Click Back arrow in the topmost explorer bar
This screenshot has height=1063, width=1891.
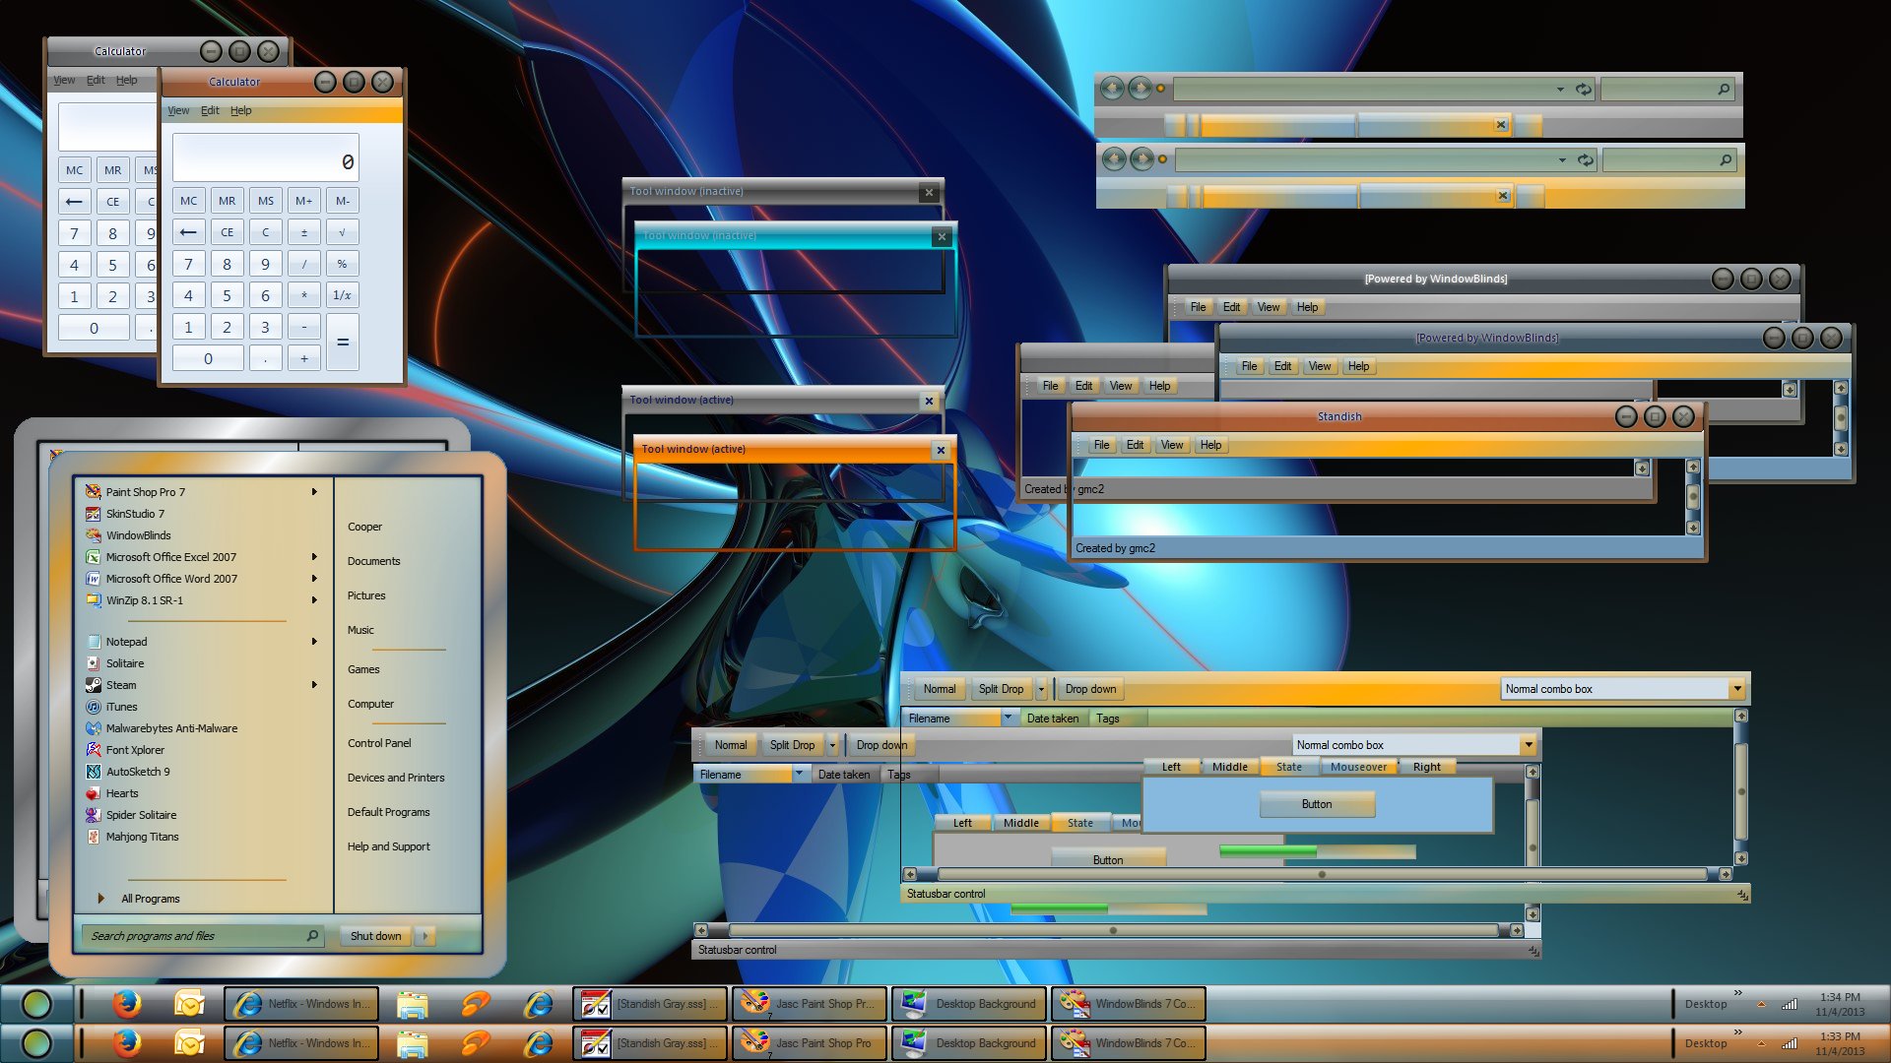point(1112,89)
